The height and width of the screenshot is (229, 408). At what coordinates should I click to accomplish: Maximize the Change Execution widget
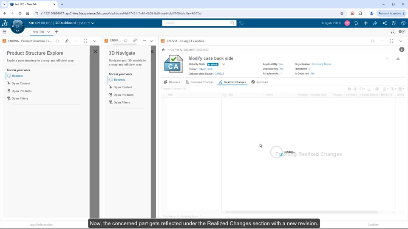391,41
